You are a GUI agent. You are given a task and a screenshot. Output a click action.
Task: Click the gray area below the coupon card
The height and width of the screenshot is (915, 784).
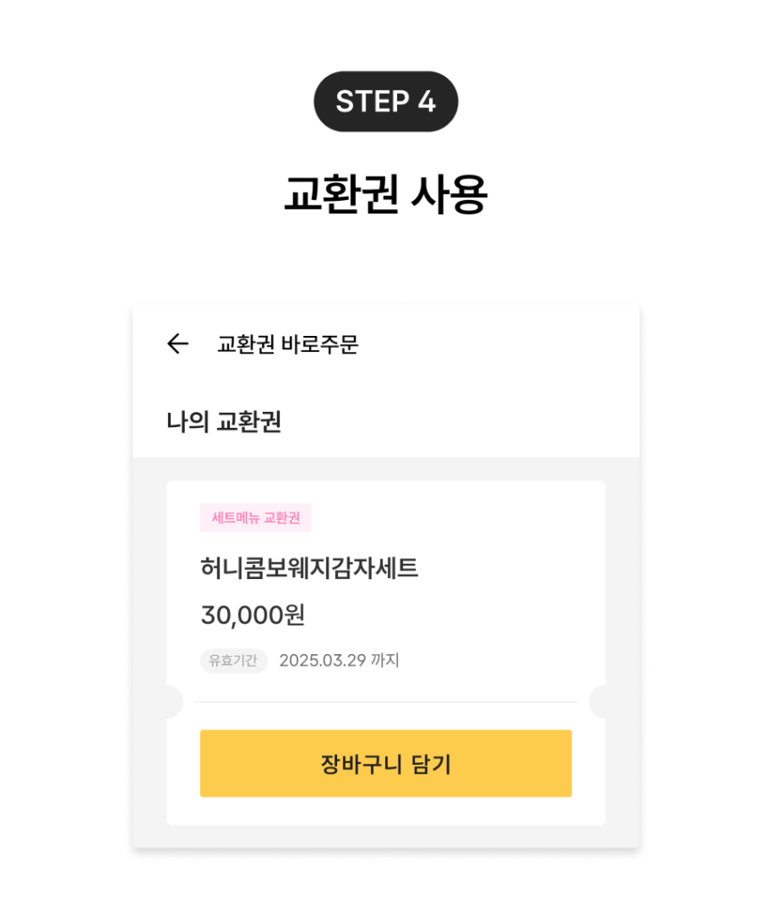(x=385, y=836)
